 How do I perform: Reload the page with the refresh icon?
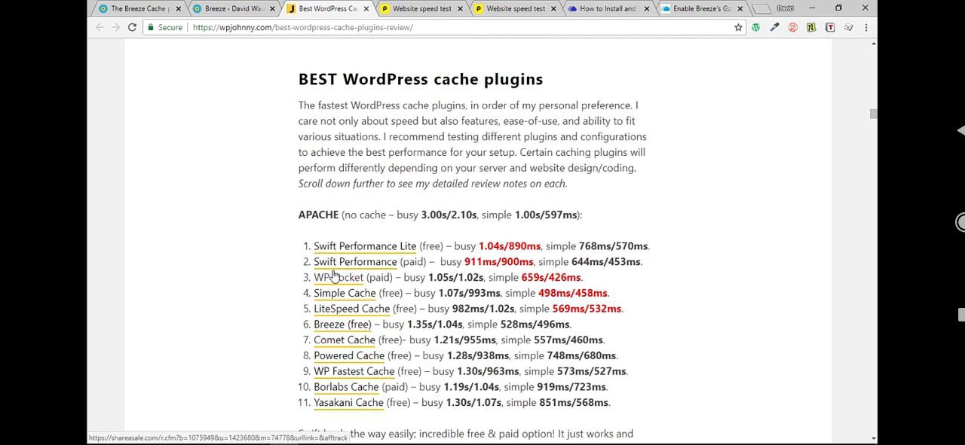pyautogui.click(x=132, y=27)
